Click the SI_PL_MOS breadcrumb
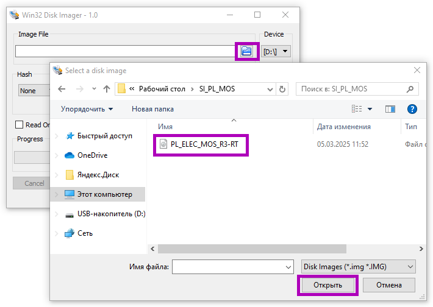This screenshot has width=433, height=307. coord(217,89)
